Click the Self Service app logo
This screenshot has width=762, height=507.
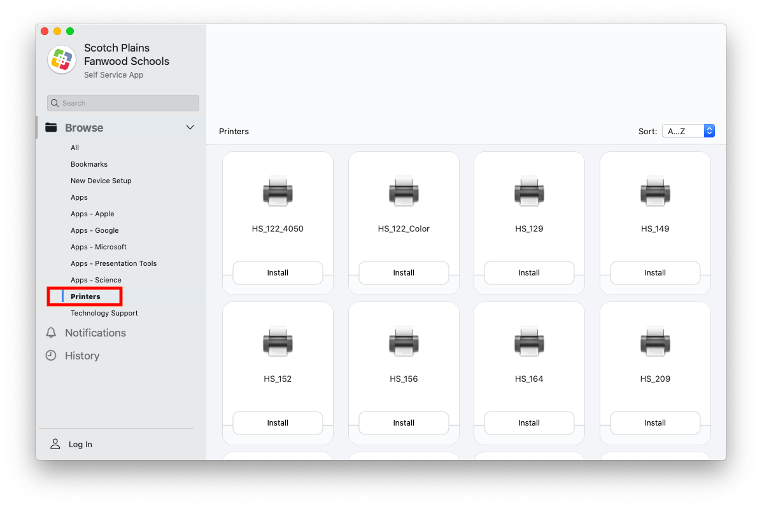pos(62,60)
